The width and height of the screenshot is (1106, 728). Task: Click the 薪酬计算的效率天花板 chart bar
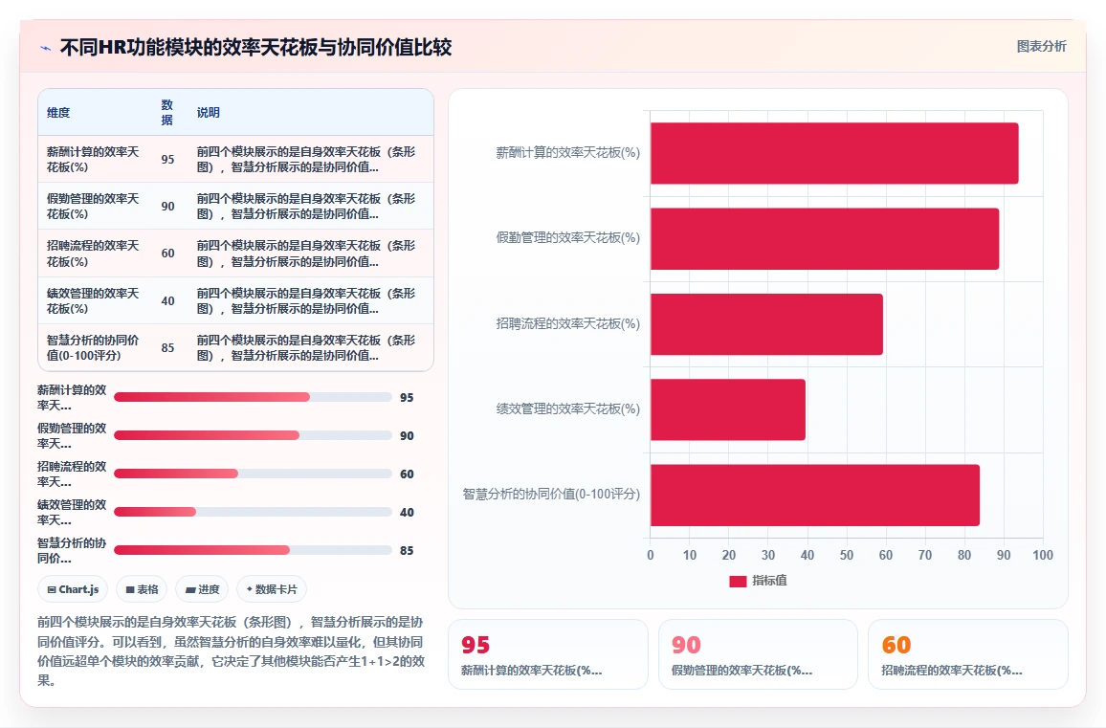click(834, 153)
